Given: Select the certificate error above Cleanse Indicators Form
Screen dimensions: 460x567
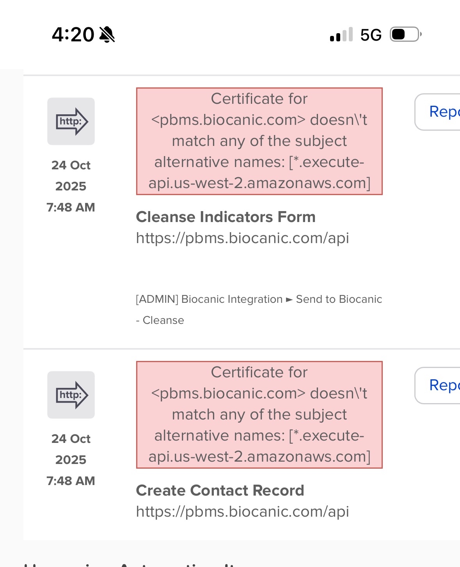Looking at the screenshot, I should pyautogui.click(x=259, y=141).
